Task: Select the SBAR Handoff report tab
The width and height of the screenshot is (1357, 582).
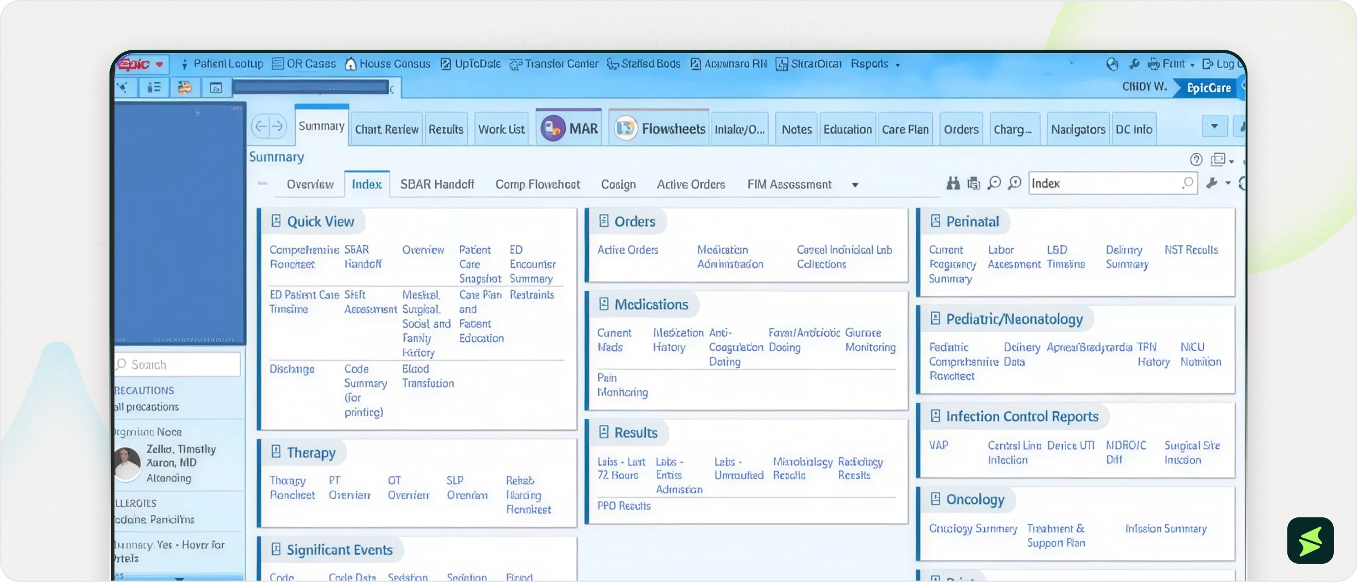Action: (x=437, y=185)
